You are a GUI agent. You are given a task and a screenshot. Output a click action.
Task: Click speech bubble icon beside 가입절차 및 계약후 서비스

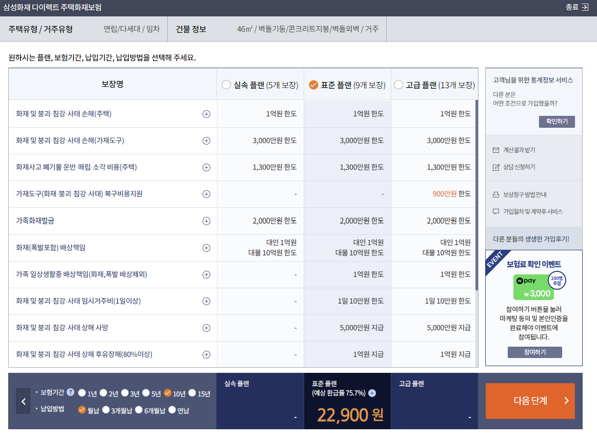coord(496,211)
